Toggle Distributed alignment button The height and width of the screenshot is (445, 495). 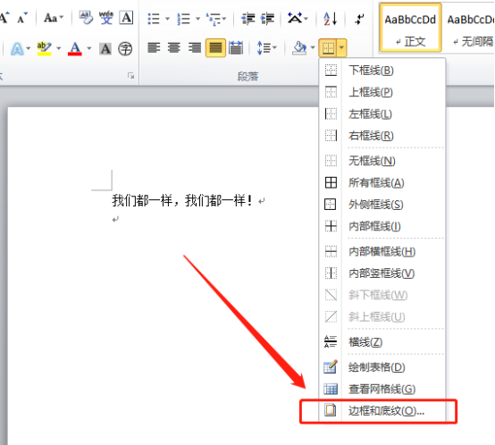tap(236, 47)
